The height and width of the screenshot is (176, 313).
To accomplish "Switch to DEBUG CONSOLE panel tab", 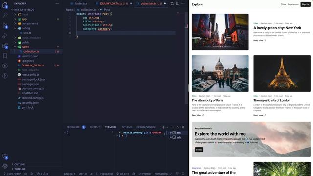I will (x=147, y=127).
